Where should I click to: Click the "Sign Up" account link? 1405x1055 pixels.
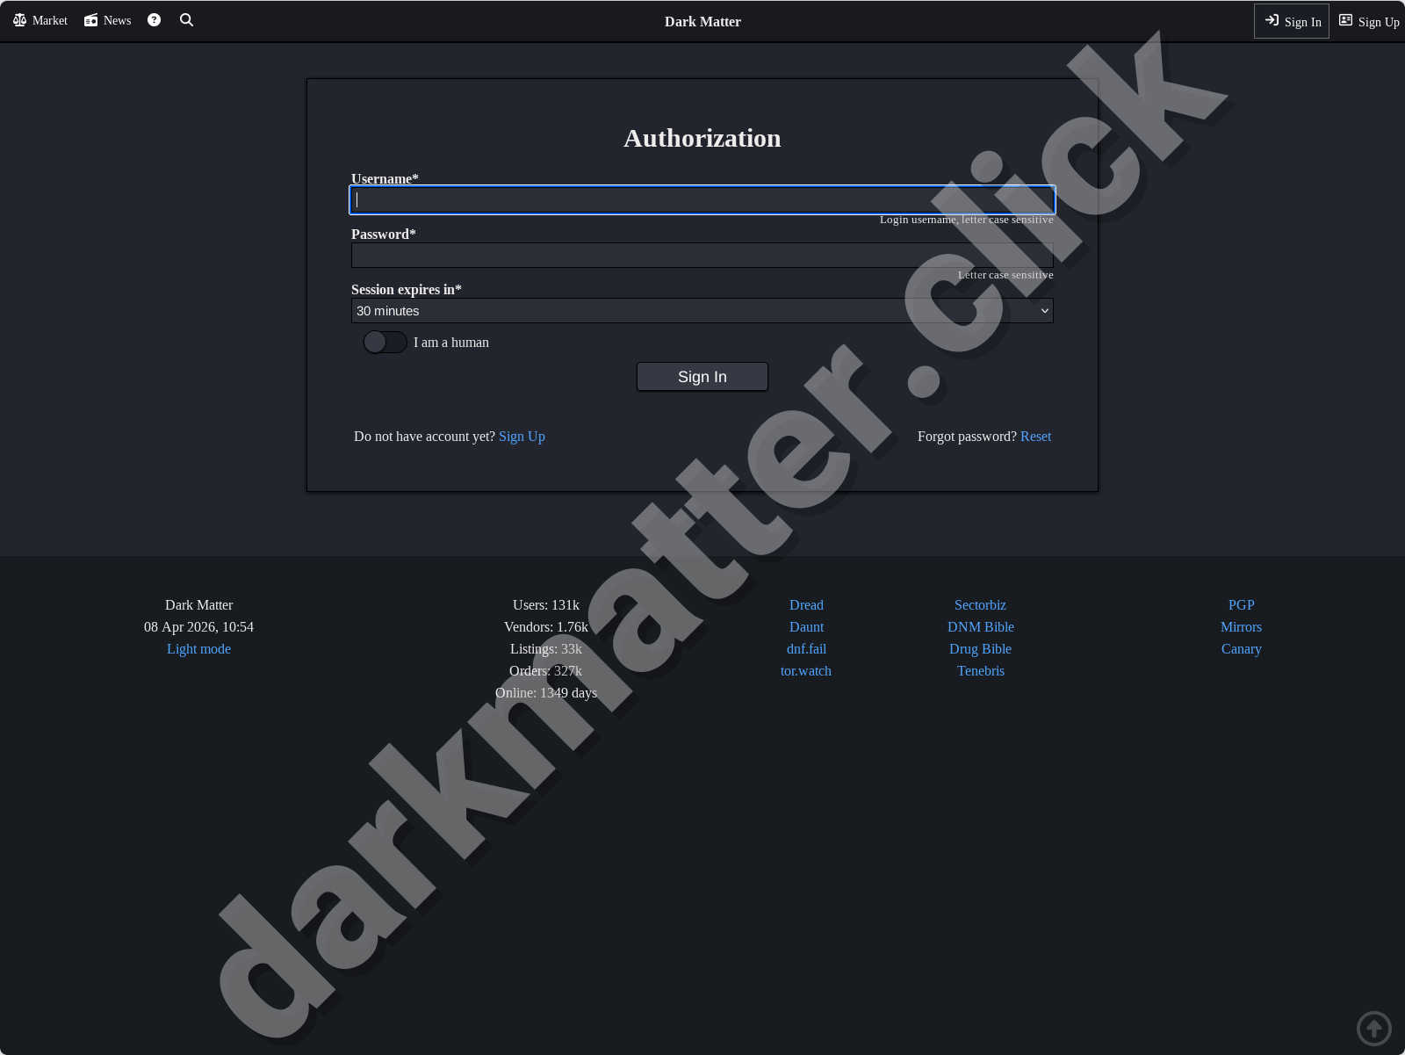click(522, 436)
